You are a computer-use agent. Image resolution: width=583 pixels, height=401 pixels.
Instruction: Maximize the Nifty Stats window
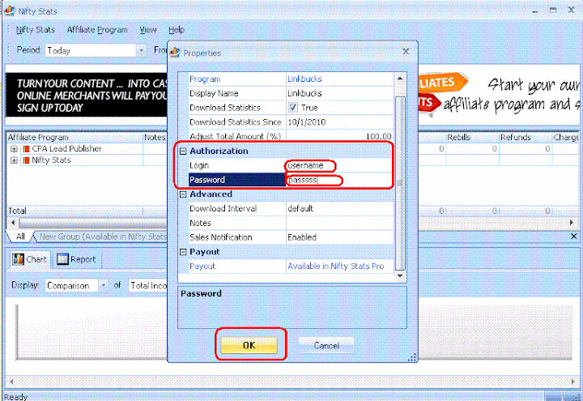553,11
